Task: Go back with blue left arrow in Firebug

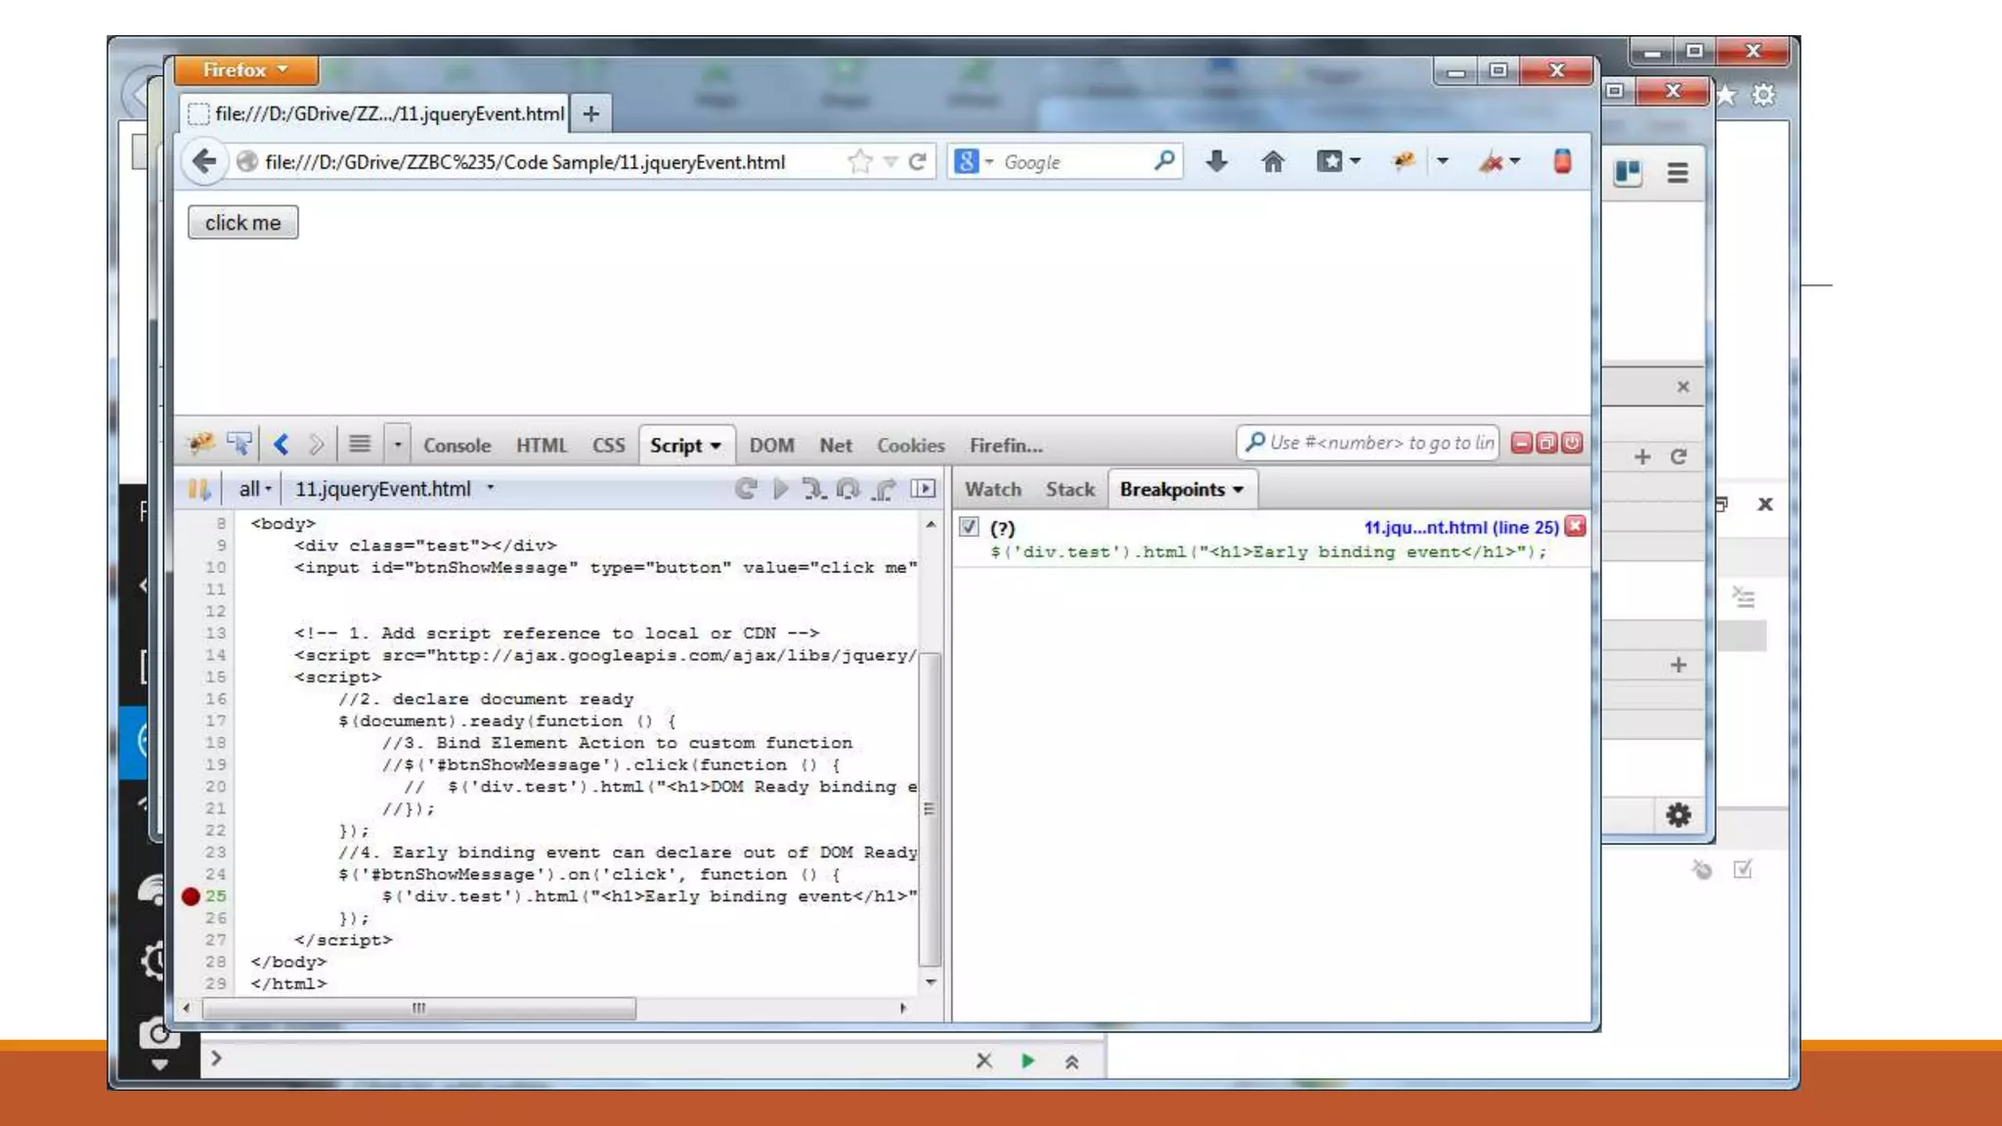Action: tap(282, 445)
